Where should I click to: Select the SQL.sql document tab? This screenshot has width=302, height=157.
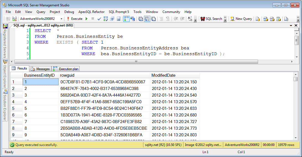click(43, 25)
